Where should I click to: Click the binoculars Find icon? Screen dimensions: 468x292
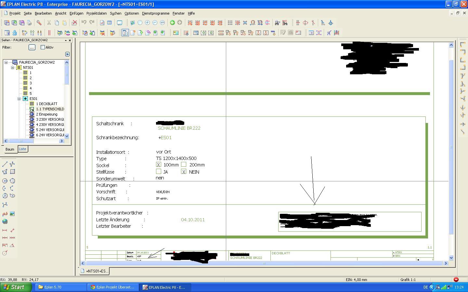(x=277, y=23)
